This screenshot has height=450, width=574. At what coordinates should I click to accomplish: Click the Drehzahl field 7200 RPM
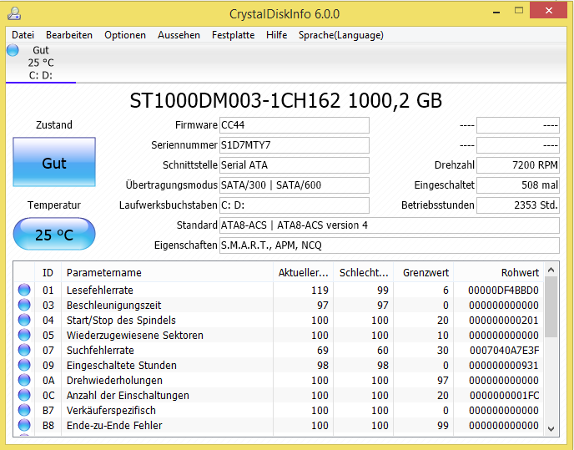[x=518, y=165]
